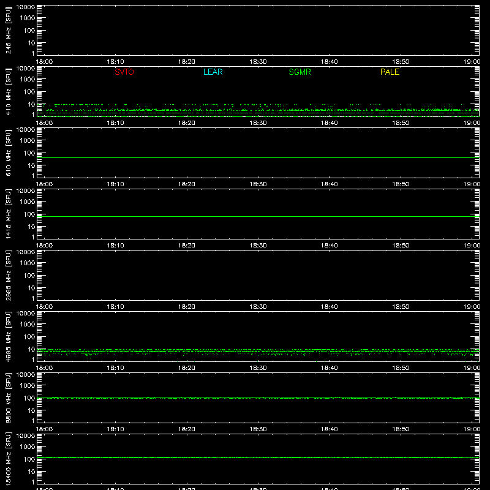Click 18:10 tick label below 2695 MHz panel
Viewport: 490px width, 490px height.
click(x=116, y=307)
